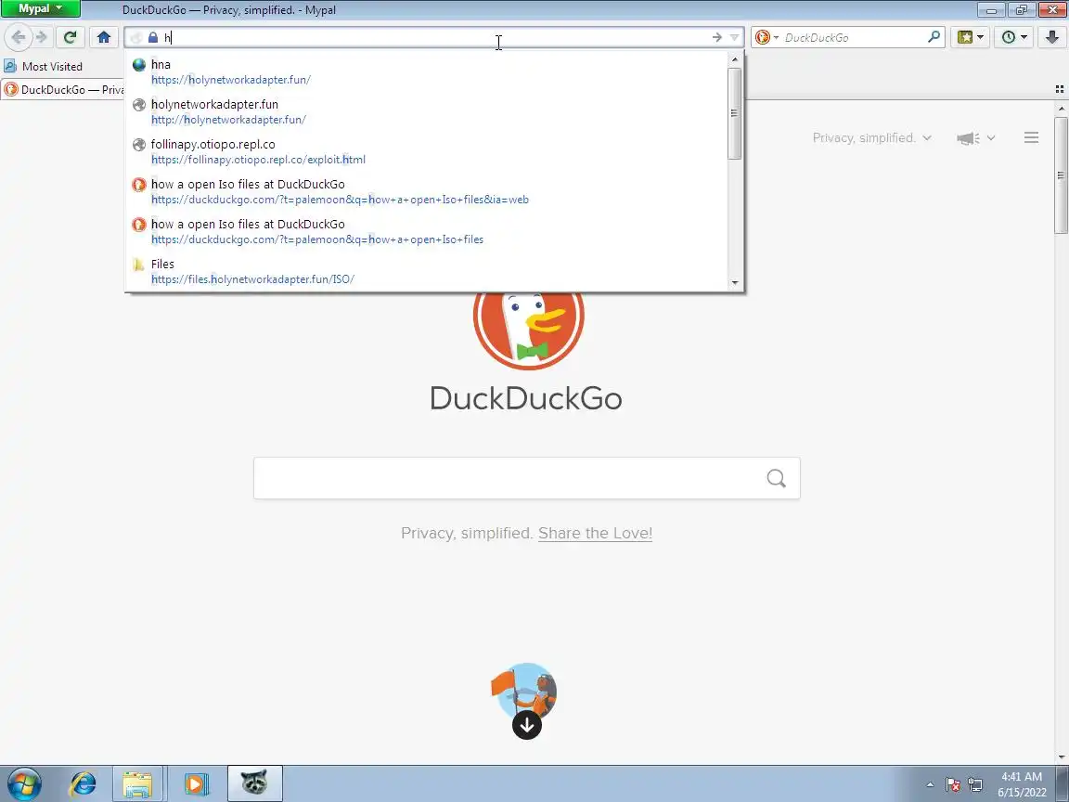1069x802 pixels.
Task: Open the Most Visited bookmarks folder
Action: [x=43, y=66]
